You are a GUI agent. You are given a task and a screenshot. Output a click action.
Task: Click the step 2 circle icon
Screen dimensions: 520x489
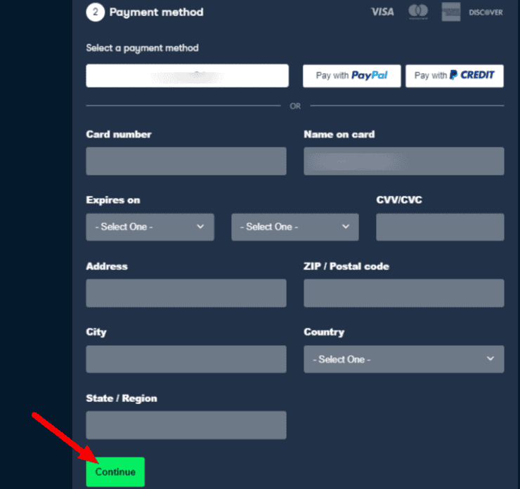[x=94, y=12]
